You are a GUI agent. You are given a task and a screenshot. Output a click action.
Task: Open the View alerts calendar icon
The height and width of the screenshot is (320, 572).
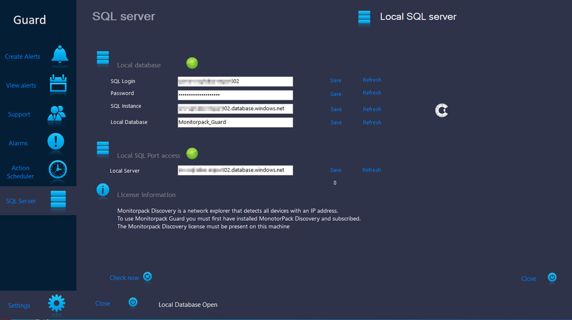coord(59,84)
